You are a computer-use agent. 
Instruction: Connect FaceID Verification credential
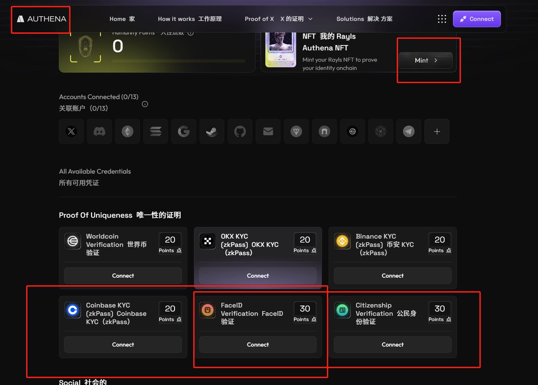(258, 345)
